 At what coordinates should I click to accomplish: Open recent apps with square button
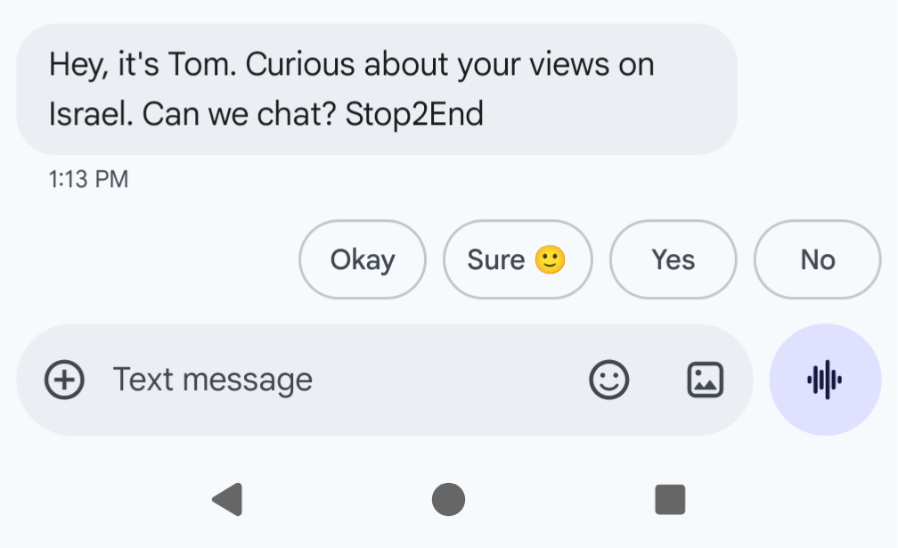tap(670, 499)
